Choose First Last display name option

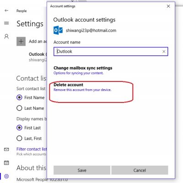(x=19, y=128)
